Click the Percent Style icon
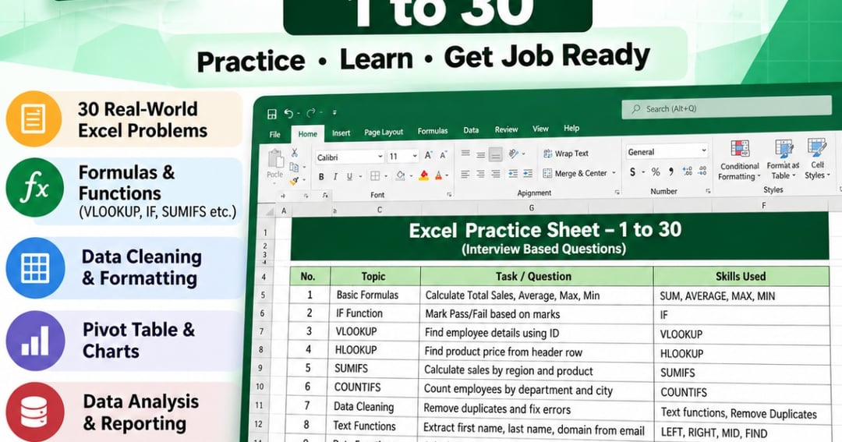Screen dimensions: 842x442 [656, 171]
